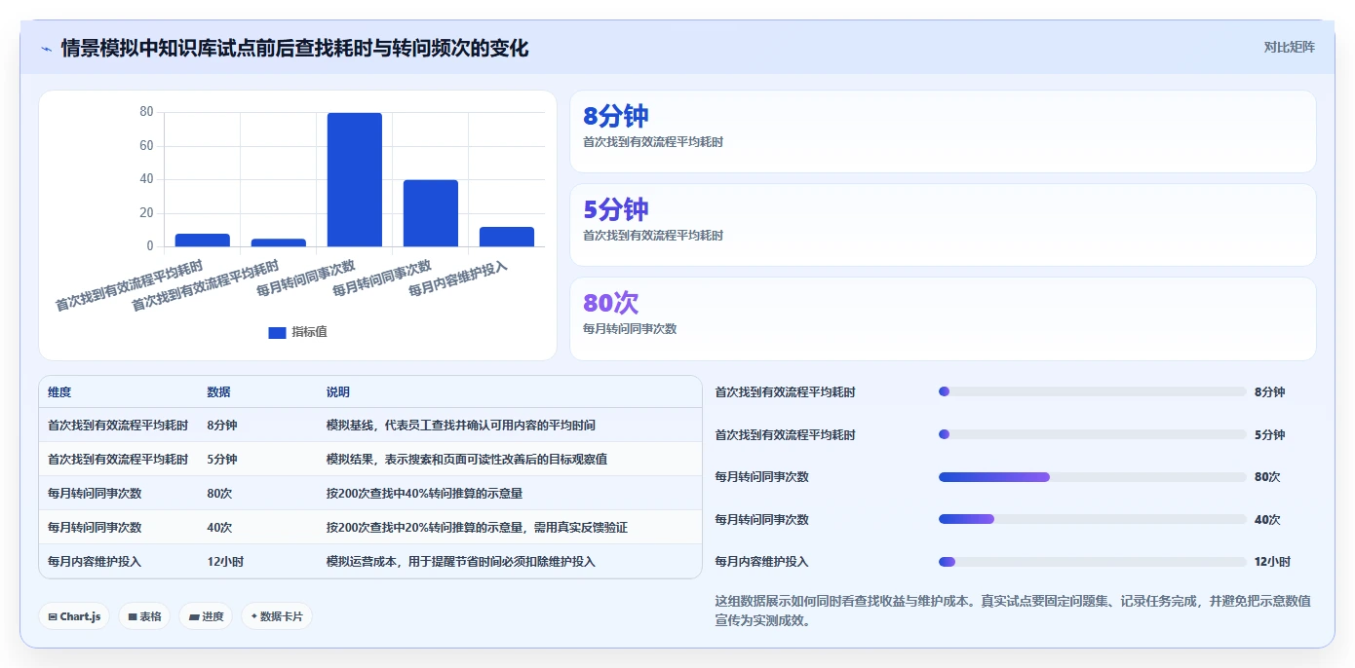The width and height of the screenshot is (1355, 668).
Task: Click the progress bar labeled 8分钟
Action: click(x=1093, y=391)
